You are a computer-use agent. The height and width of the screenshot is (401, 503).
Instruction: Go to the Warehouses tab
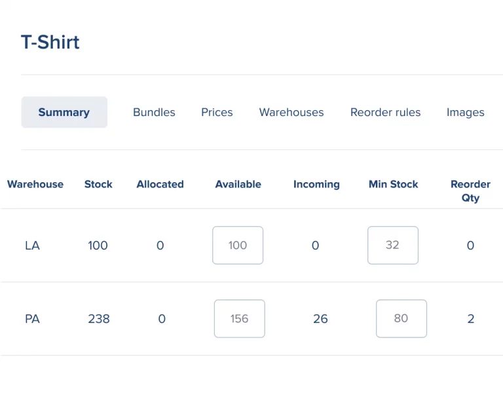tap(291, 112)
